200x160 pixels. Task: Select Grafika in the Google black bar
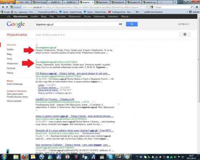tap(34, 16)
